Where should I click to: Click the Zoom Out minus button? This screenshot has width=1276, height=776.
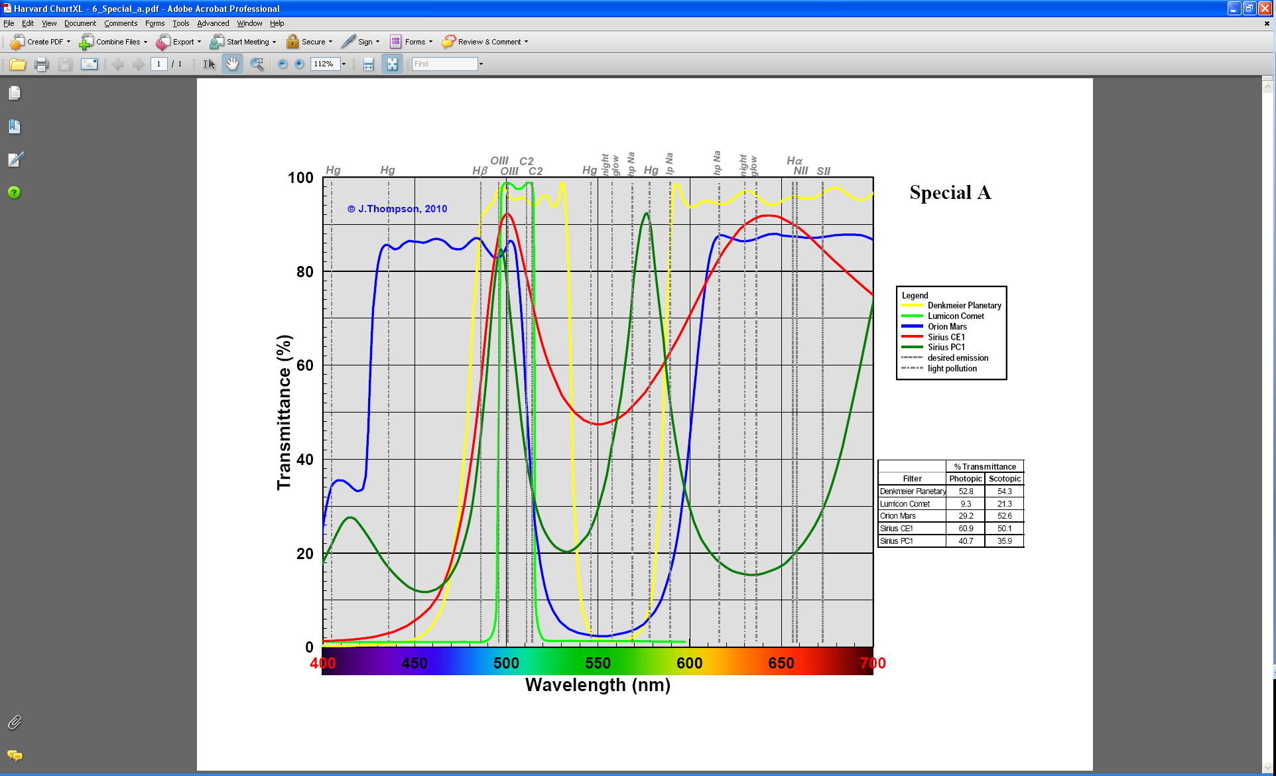pyautogui.click(x=283, y=64)
